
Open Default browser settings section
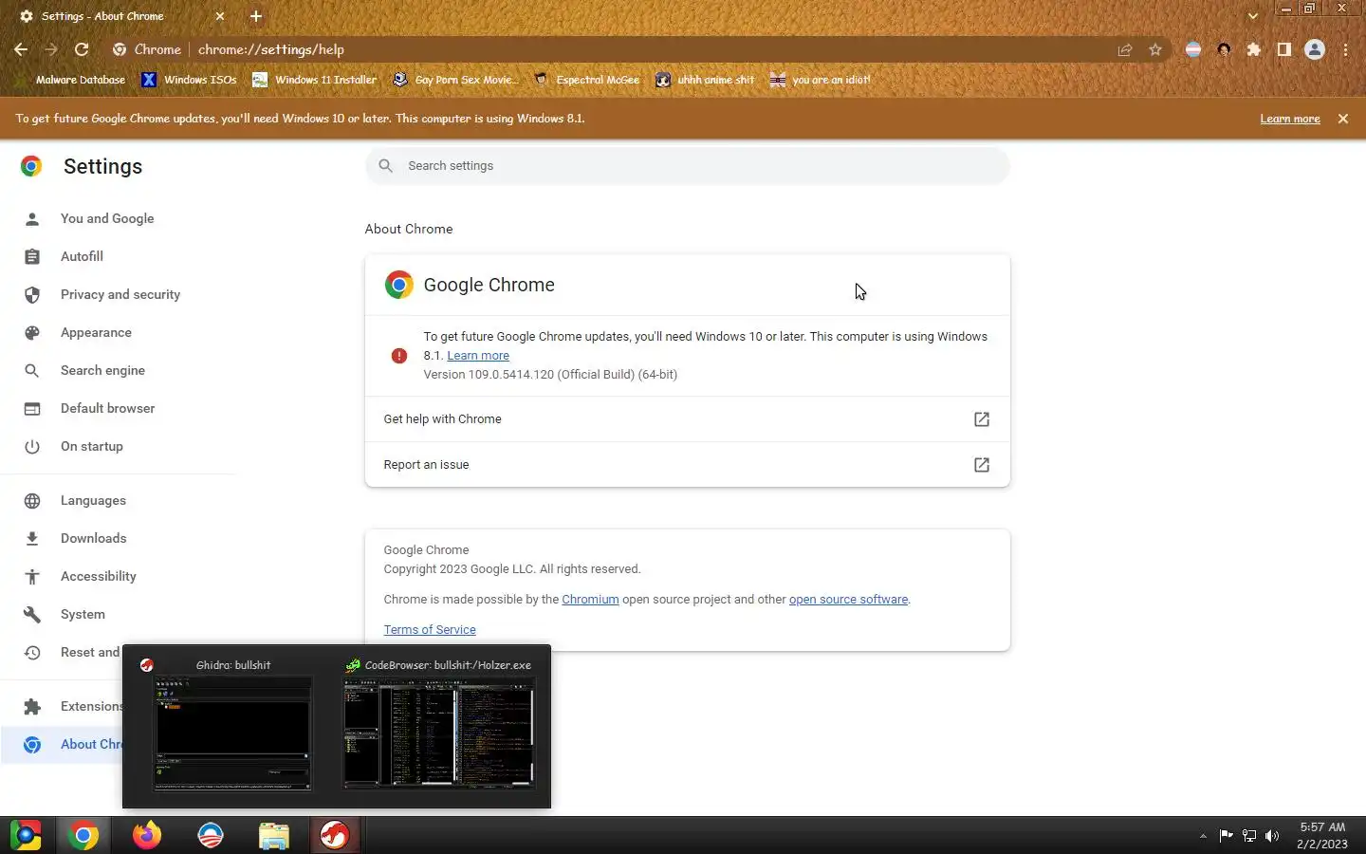pos(107,408)
